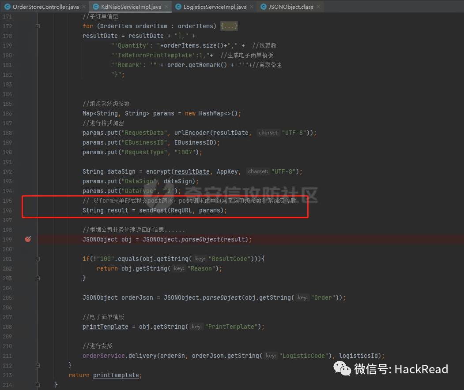Click the "RequestData" string literal

(144, 133)
